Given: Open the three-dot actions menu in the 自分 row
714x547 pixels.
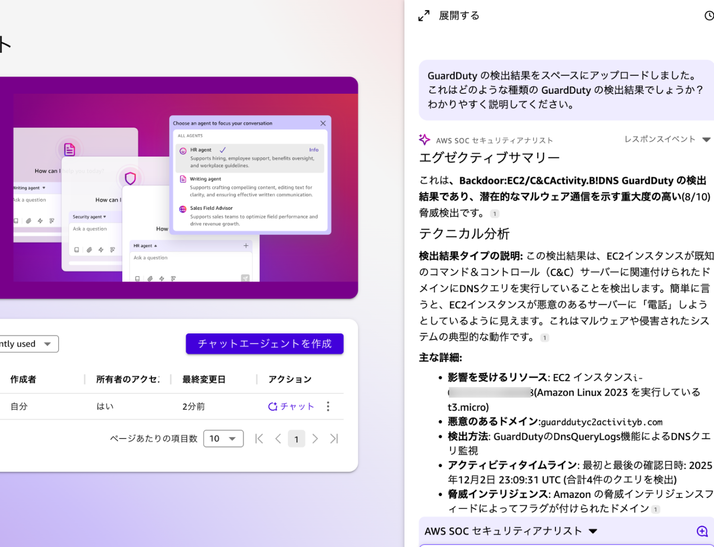Looking at the screenshot, I should 328,406.
